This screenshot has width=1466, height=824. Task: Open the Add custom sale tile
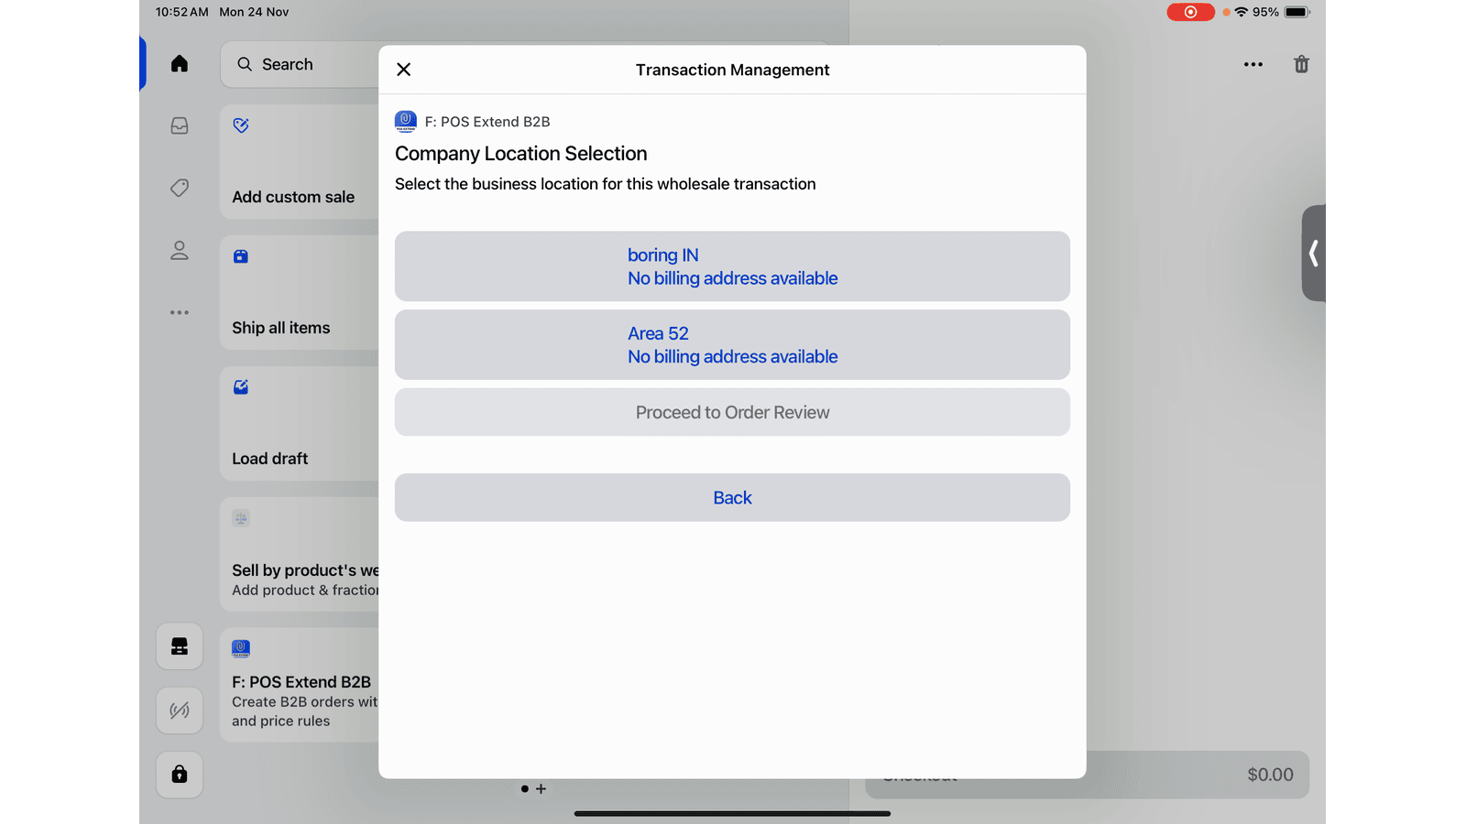pos(300,162)
